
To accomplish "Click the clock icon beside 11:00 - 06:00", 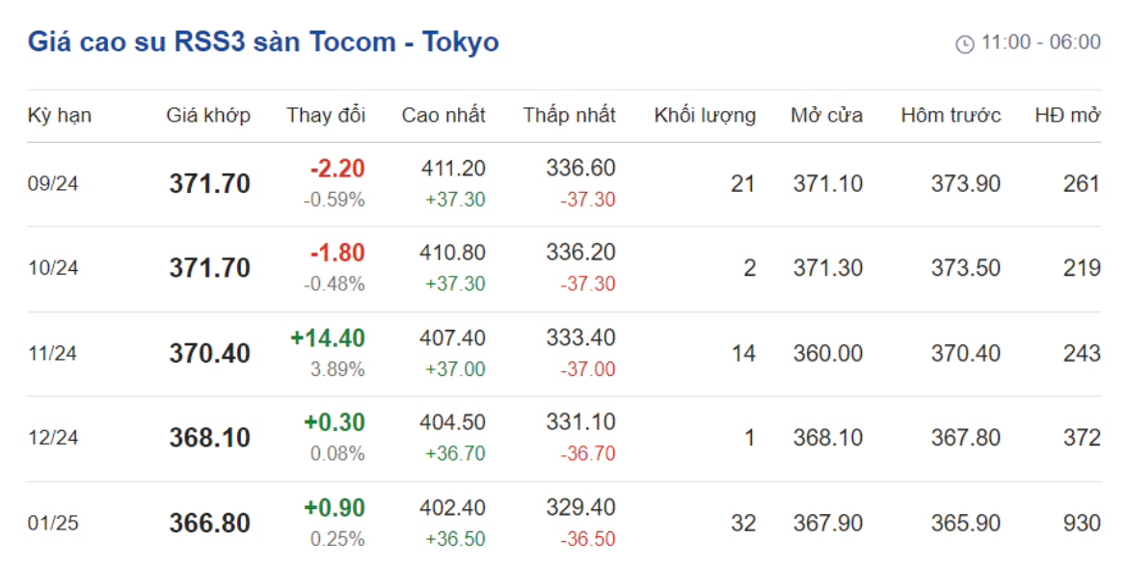I will pyautogui.click(x=964, y=44).
